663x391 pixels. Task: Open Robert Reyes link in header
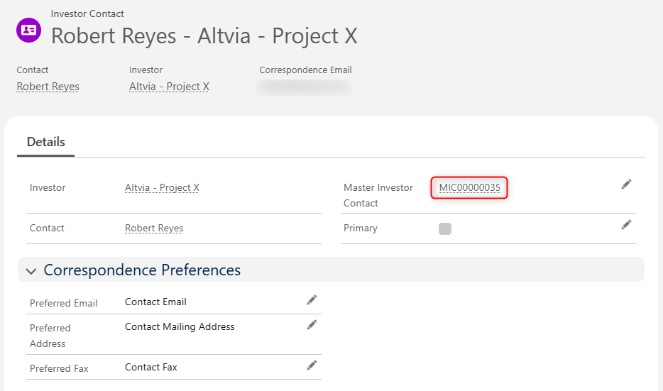[x=48, y=87]
